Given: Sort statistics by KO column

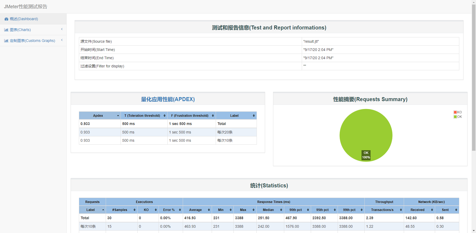Looking at the screenshot, I should pos(148,210).
